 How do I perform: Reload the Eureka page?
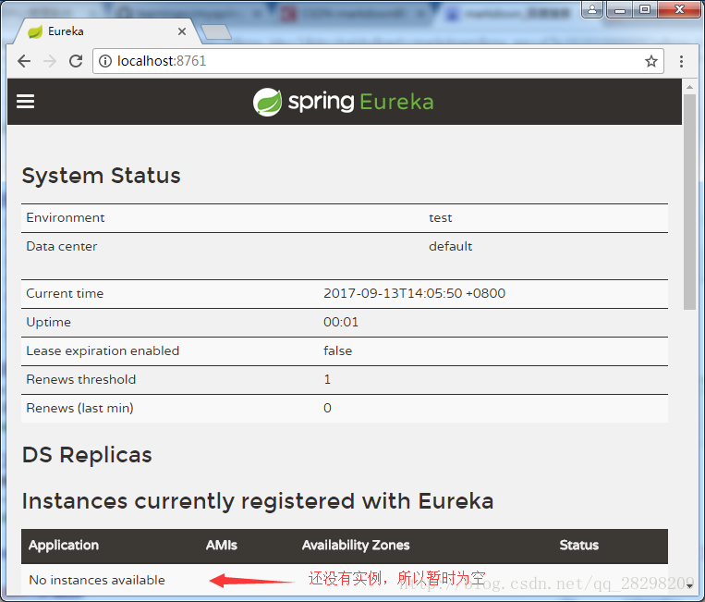(x=76, y=61)
